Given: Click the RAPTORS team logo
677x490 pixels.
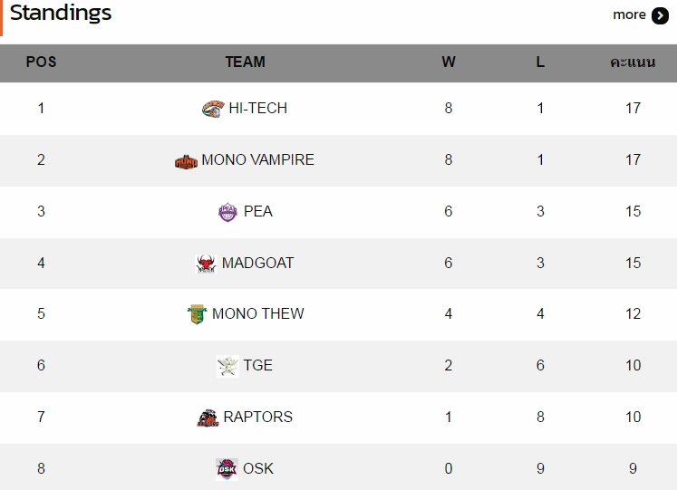Looking at the screenshot, I should point(208,418).
